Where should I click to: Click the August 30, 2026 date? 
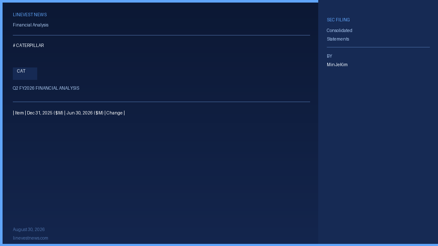(29, 229)
